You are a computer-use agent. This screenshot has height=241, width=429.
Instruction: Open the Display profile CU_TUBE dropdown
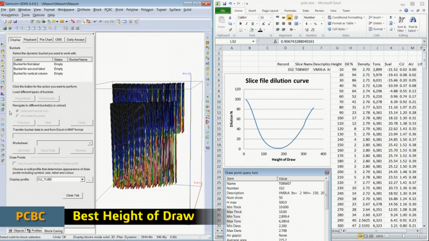tap(83, 180)
